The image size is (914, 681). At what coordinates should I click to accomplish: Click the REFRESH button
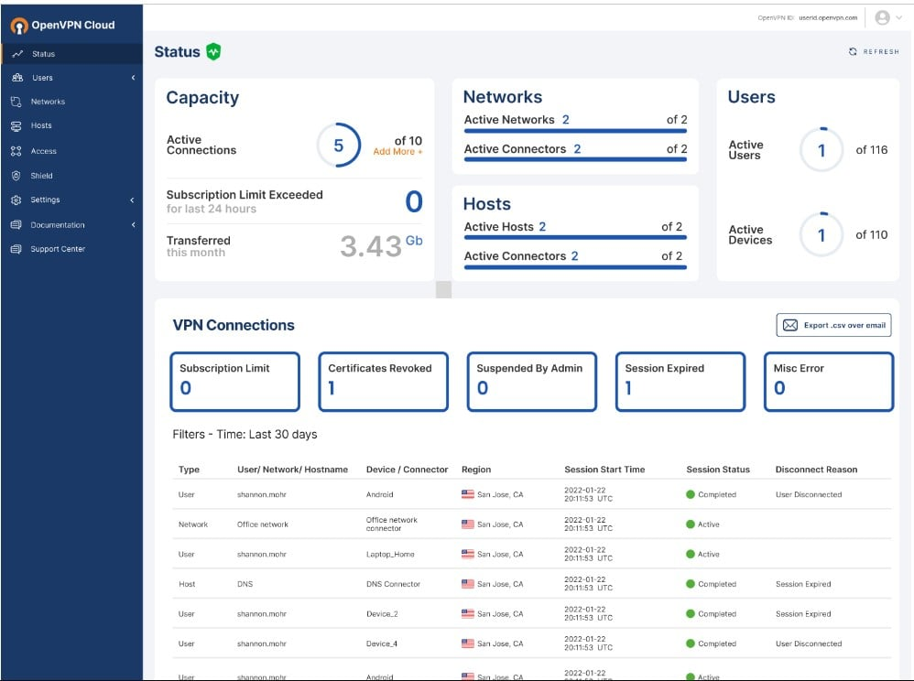click(874, 52)
